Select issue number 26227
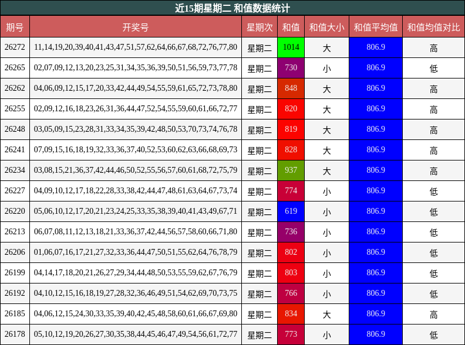Viewport: 465px width, 345px height. tap(15, 190)
